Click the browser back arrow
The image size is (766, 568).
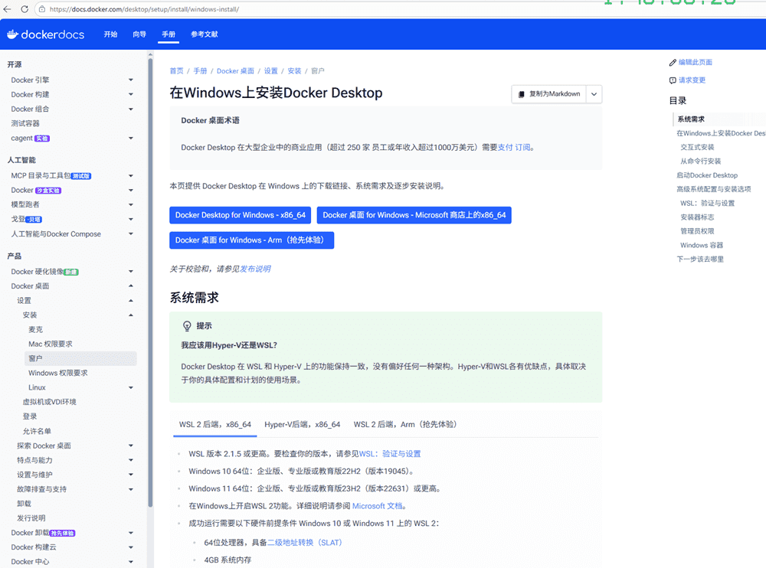pos(7,9)
